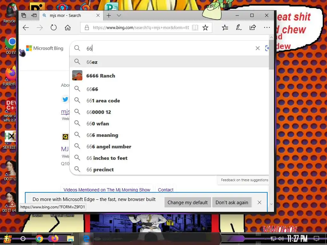
Task: Click the padlock site info icon
Action: tap(87, 27)
